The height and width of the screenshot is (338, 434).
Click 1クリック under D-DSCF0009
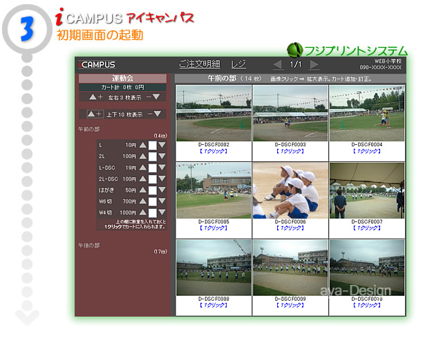pyautogui.click(x=290, y=305)
